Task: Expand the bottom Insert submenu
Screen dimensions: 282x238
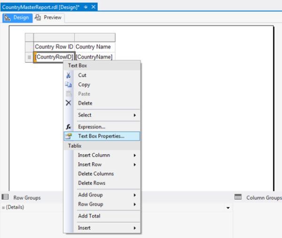Action: [x=102, y=228]
